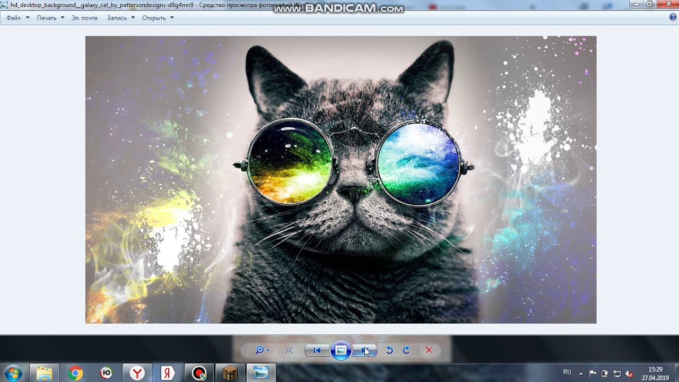Expand the Печать dropdown arrow
679x382 pixels.
click(x=62, y=18)
